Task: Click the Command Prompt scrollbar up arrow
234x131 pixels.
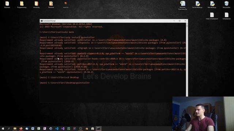Action: 187,24
